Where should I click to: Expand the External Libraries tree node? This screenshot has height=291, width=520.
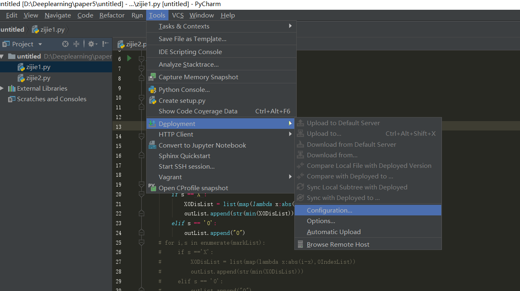[2, 88]
